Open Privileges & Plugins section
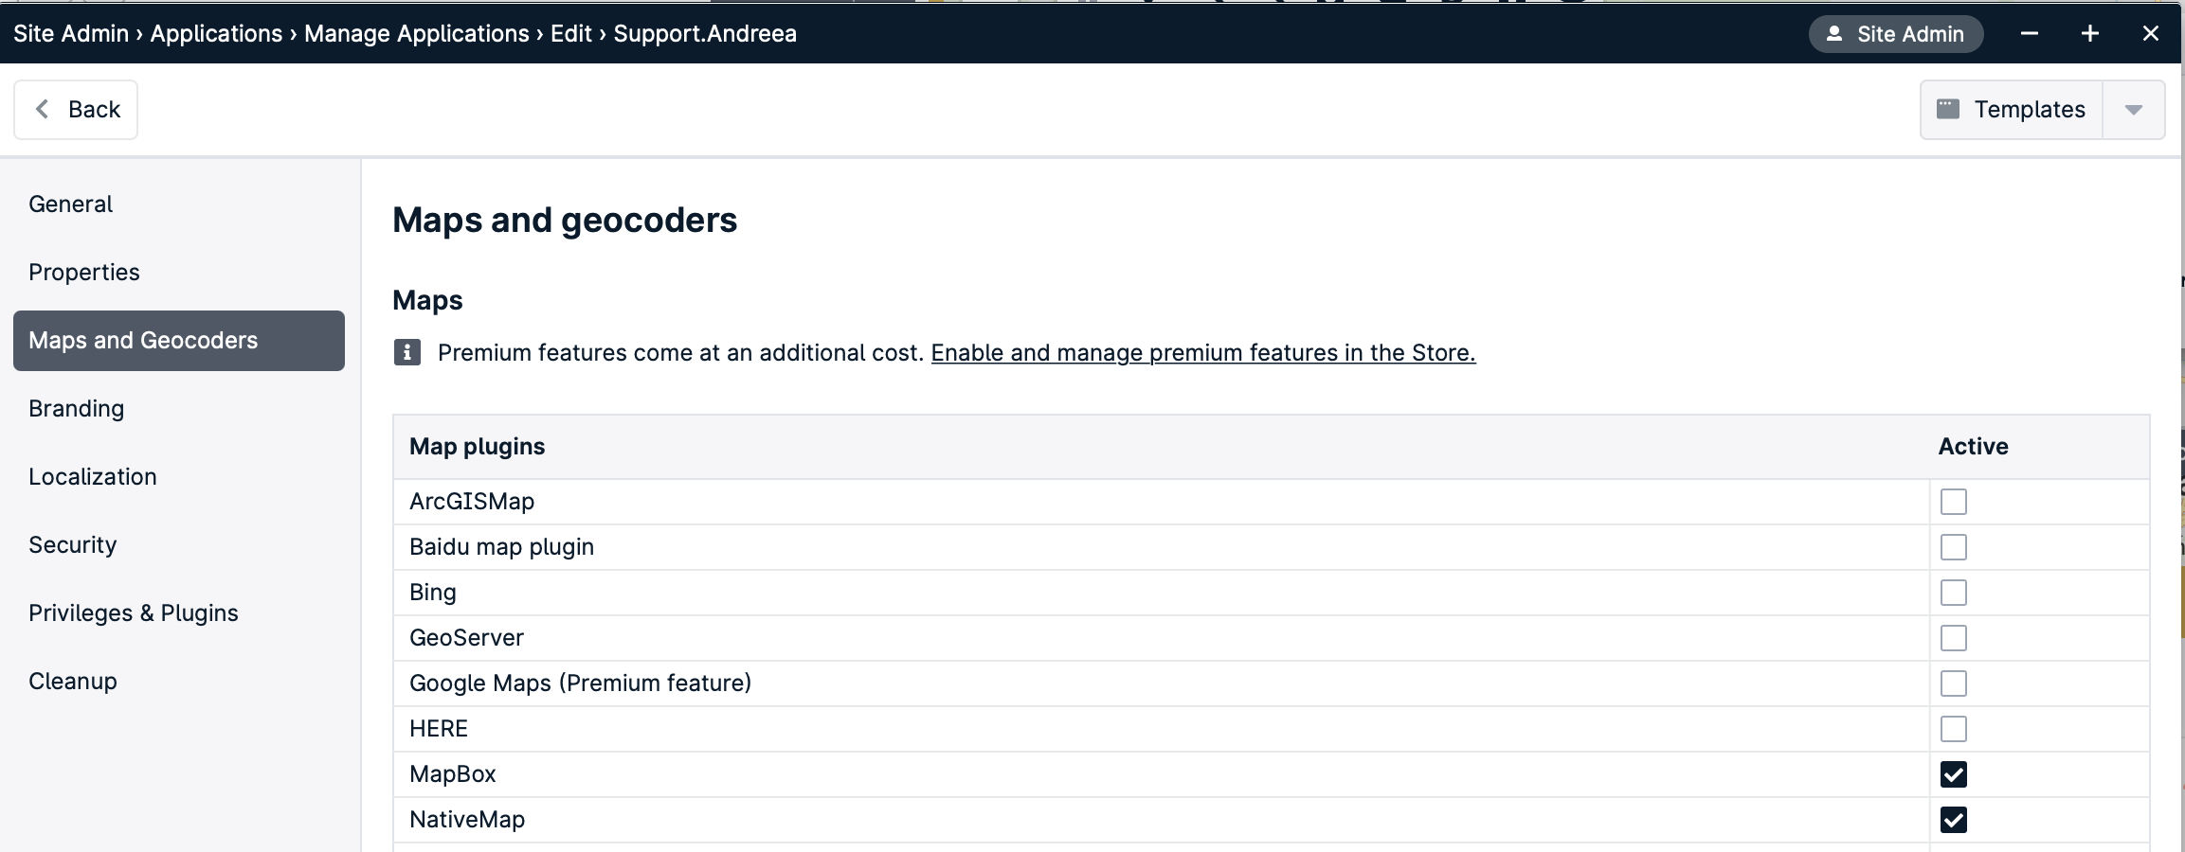The width and height of the screenshot is (2185, 852). [x=179, y=613]
